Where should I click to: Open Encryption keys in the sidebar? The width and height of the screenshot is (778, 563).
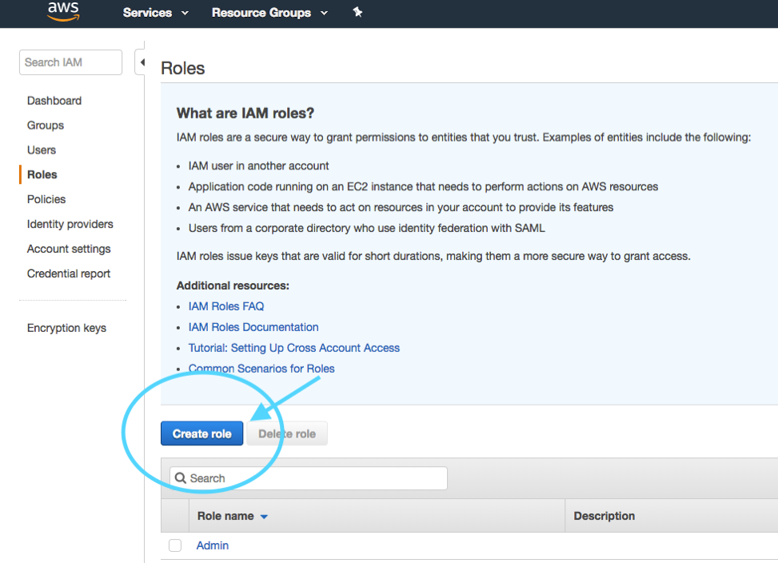click(x=66, y=328)
